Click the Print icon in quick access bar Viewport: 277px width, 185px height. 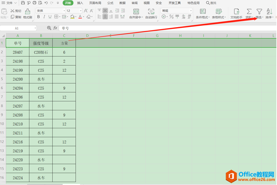click(x=35, y=3)
